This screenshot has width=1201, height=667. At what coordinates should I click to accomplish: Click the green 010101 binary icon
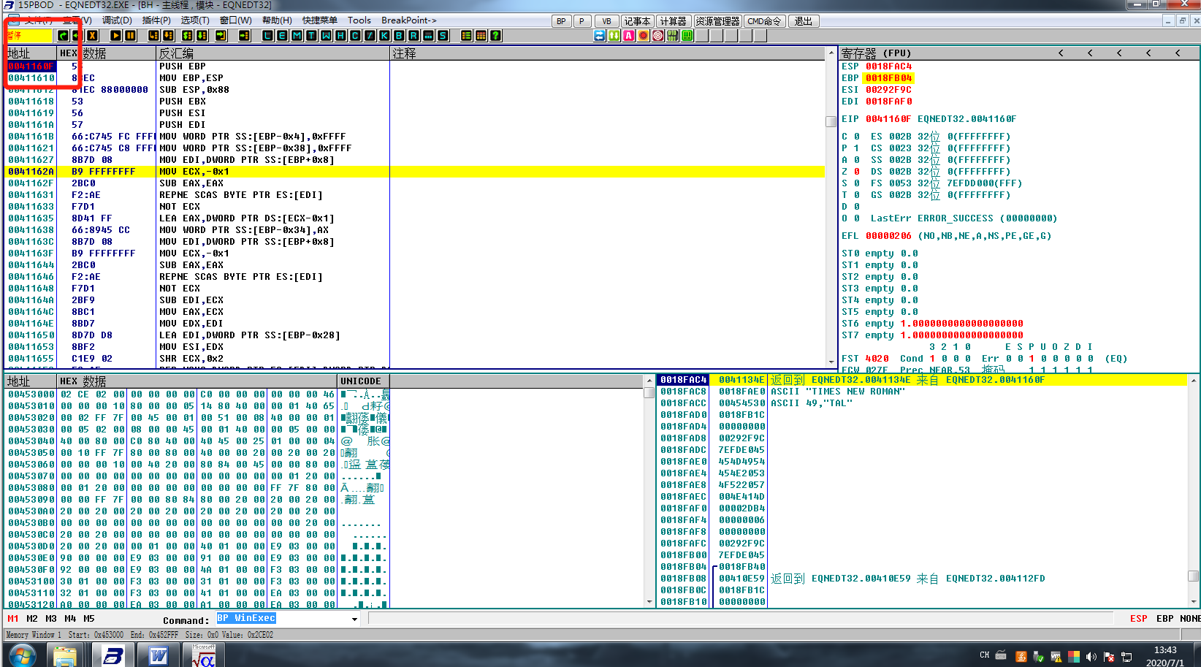tap(673, 35)
